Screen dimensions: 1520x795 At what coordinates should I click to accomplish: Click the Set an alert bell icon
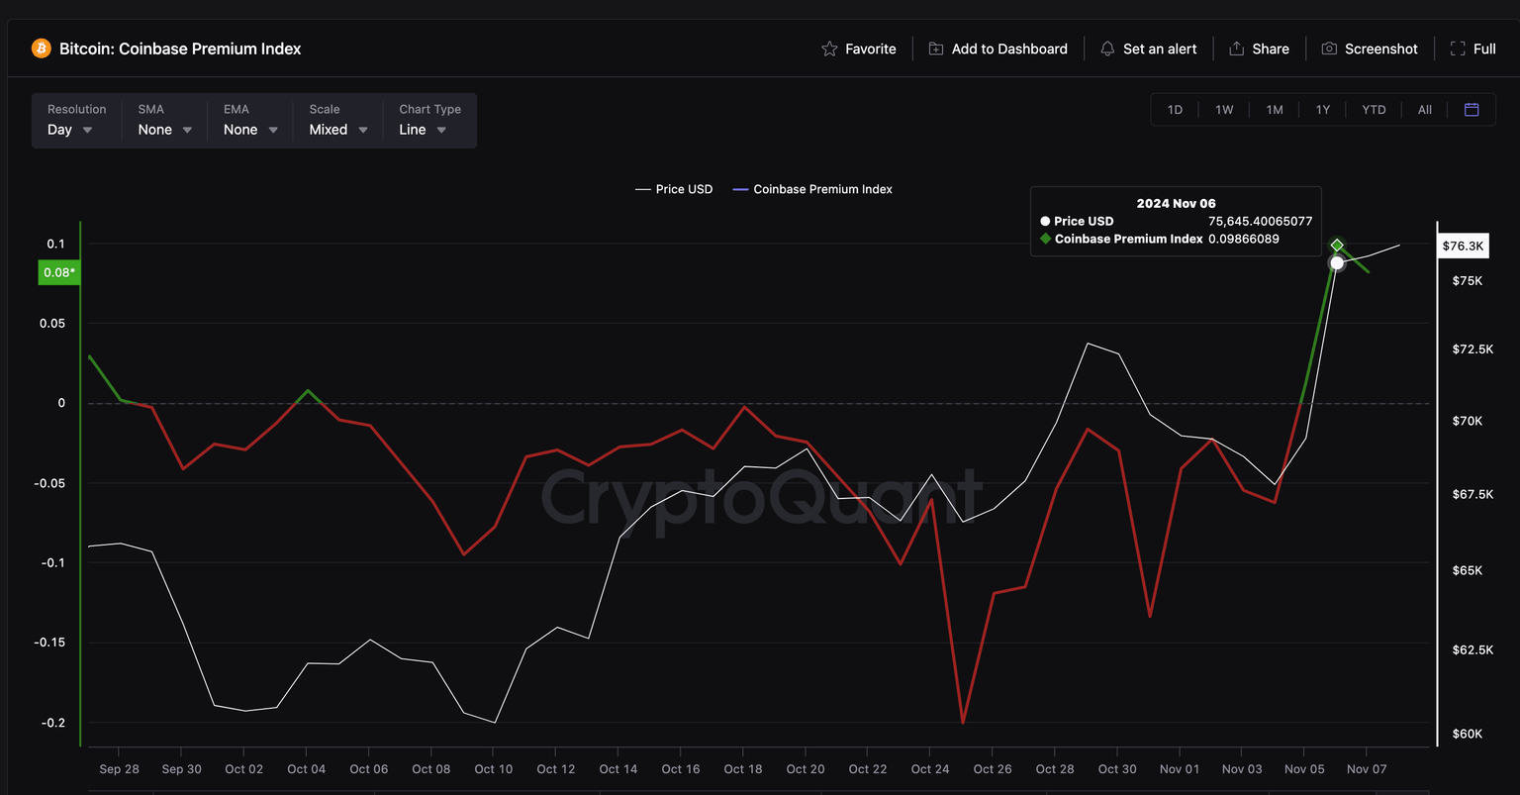[x=1107, y=49]
